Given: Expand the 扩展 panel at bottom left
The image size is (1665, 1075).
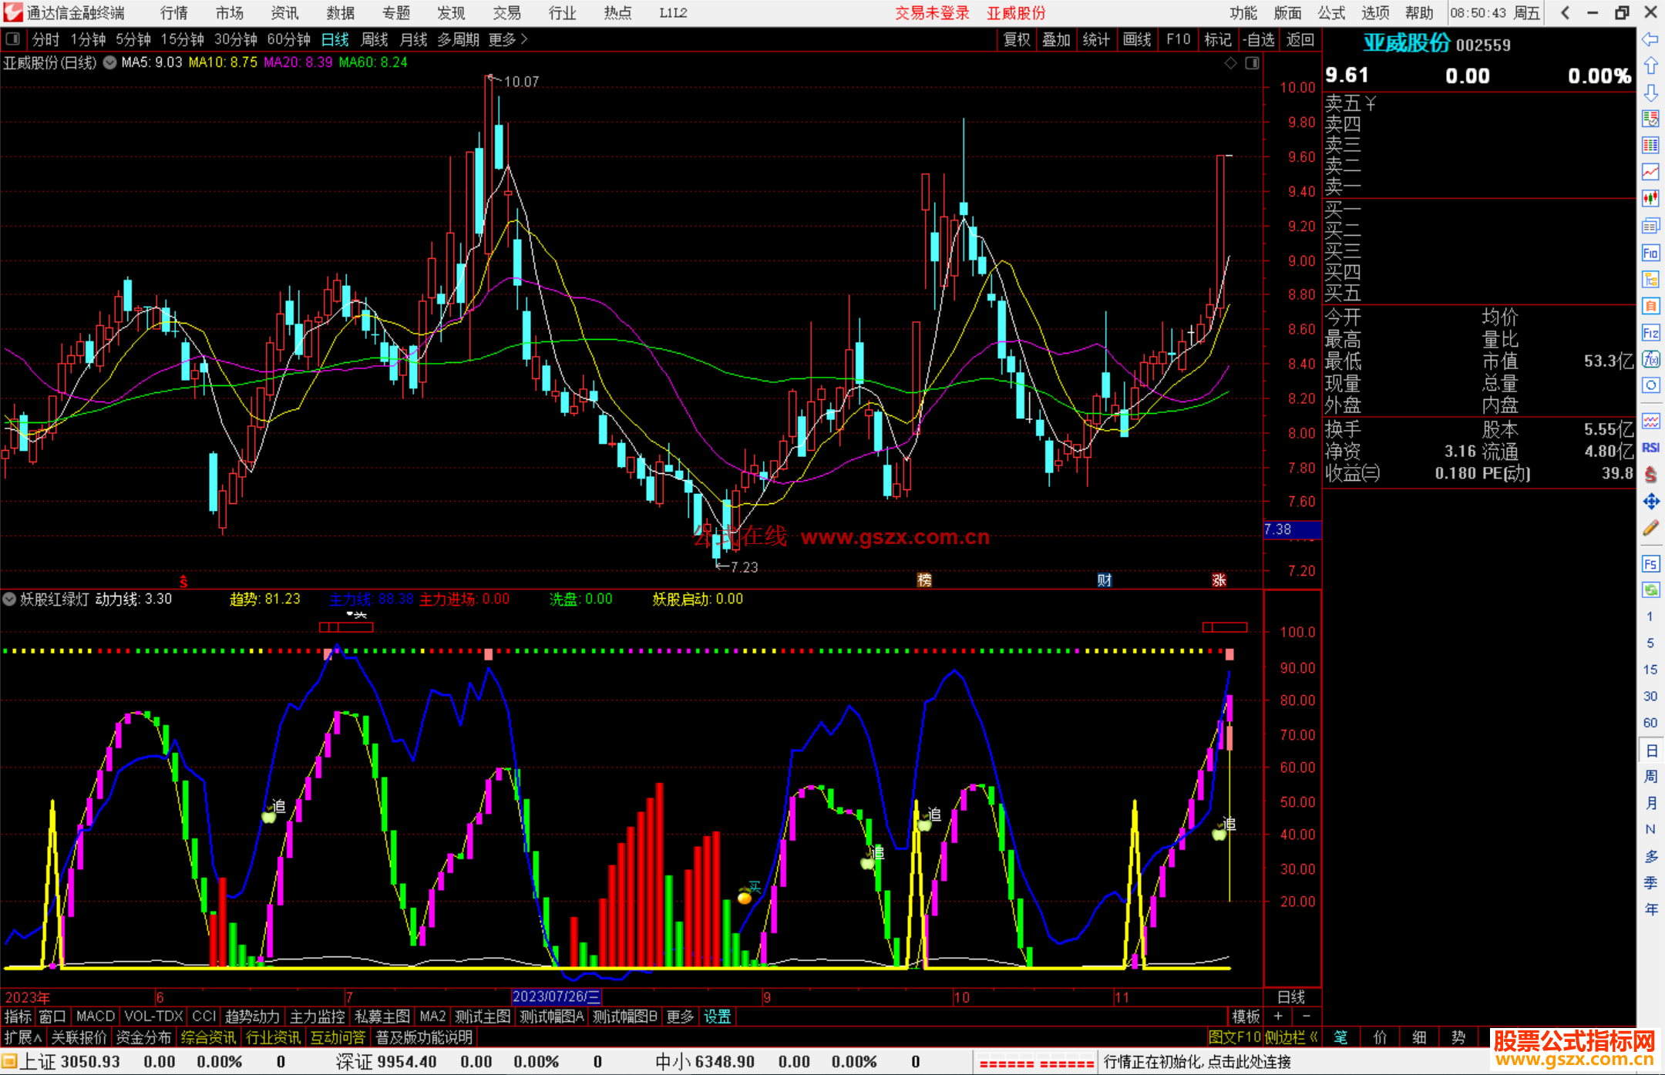Looking at the screenshot, I should click(23, 1037).
